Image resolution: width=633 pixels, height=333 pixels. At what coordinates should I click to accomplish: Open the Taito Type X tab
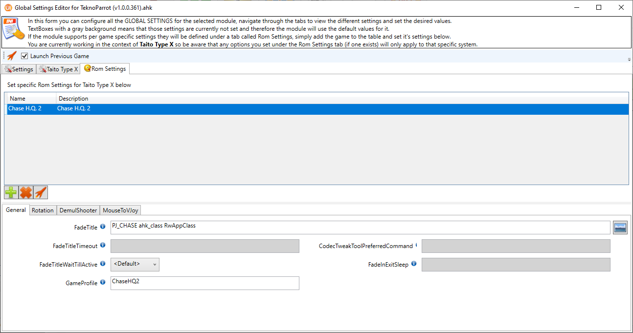pyautogui.click(x=58, y=69)
